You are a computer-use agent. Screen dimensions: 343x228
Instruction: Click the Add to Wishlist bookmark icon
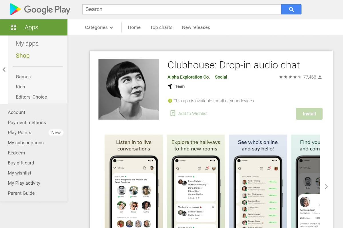pyautogui.click(x=173, y=113)
